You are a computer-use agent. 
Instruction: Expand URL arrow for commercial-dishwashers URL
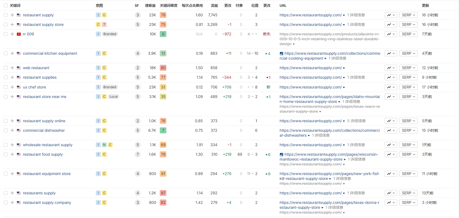[309, 136]
